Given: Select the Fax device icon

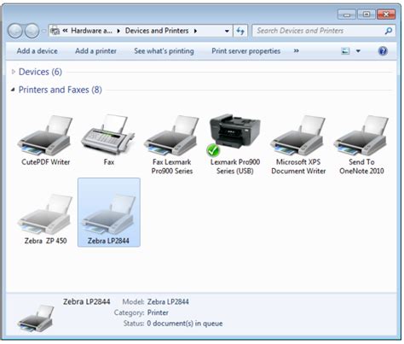Looking at the screenshot, I should 108,134.
